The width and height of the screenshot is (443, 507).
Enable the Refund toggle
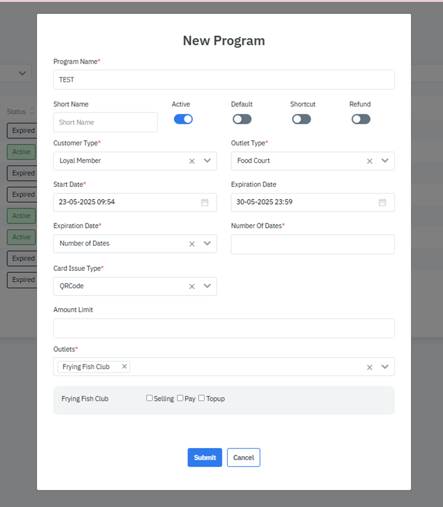(361, 119)
